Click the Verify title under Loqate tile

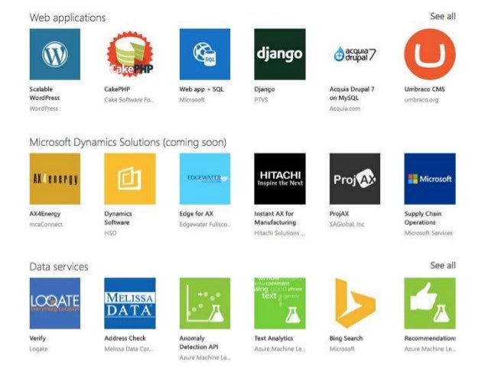coord(37,338)
